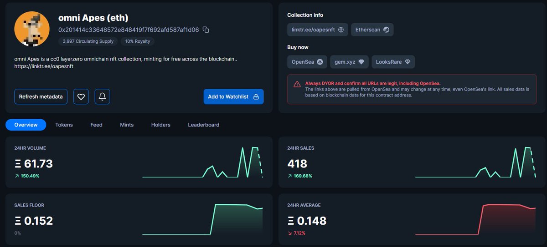547x247 pixels.
Task: Open the linktr.ee/oapesnft collection link
Action: (318, 30)
